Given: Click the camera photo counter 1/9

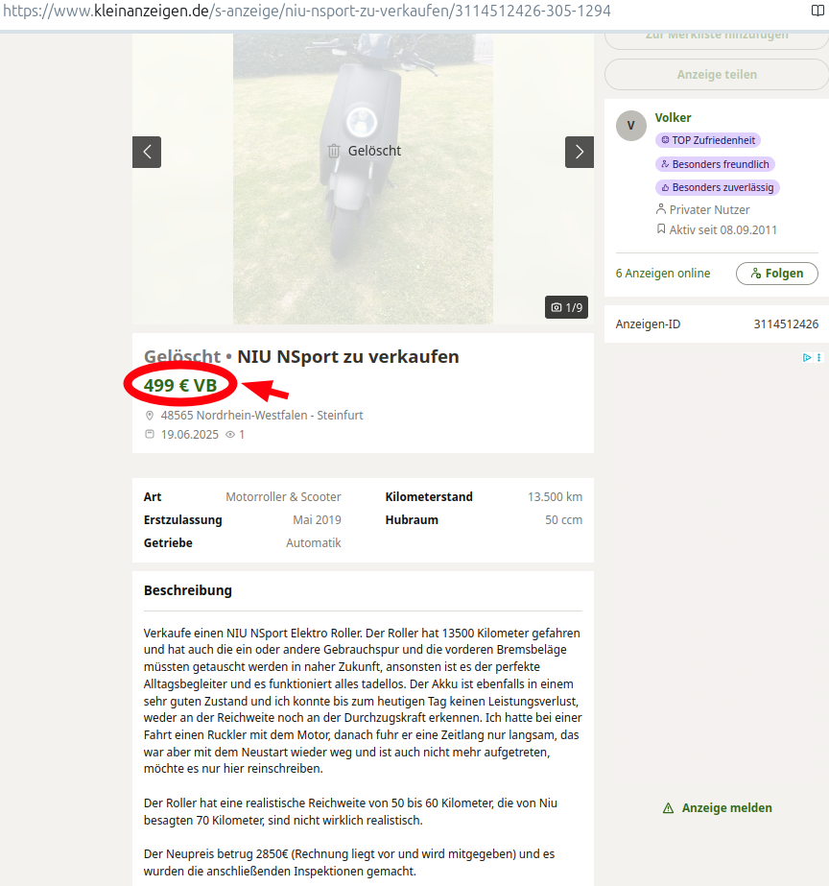Looking at the screenshot, I should click(566, 307).
